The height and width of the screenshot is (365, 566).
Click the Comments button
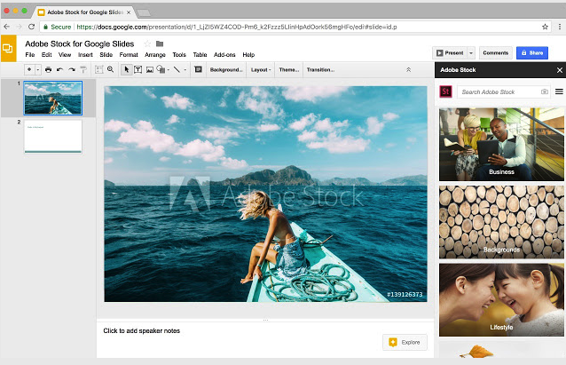pyautogui.click(x=496, y=52)
